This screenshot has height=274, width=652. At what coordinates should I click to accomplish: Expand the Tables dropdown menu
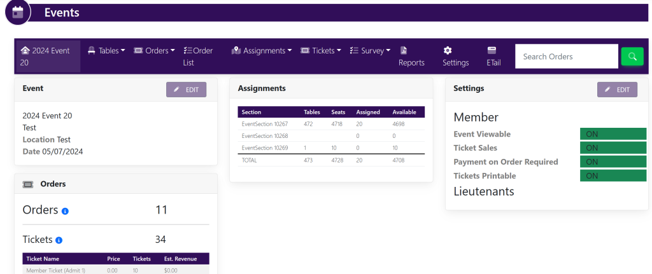106,51
